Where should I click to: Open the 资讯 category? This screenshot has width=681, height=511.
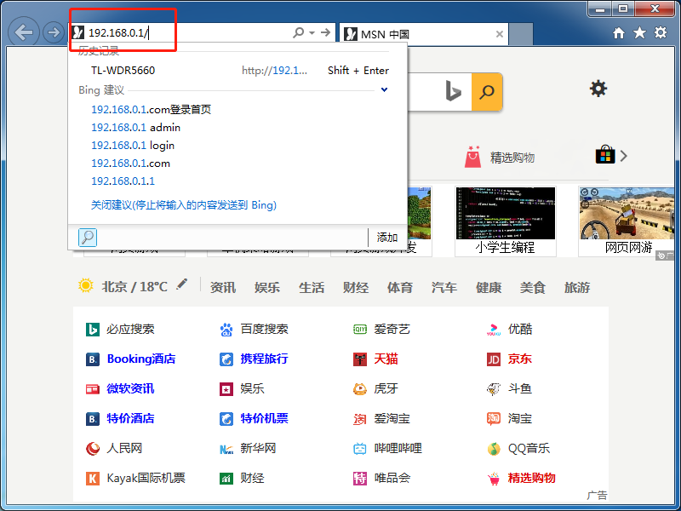(x=223, y=287)
